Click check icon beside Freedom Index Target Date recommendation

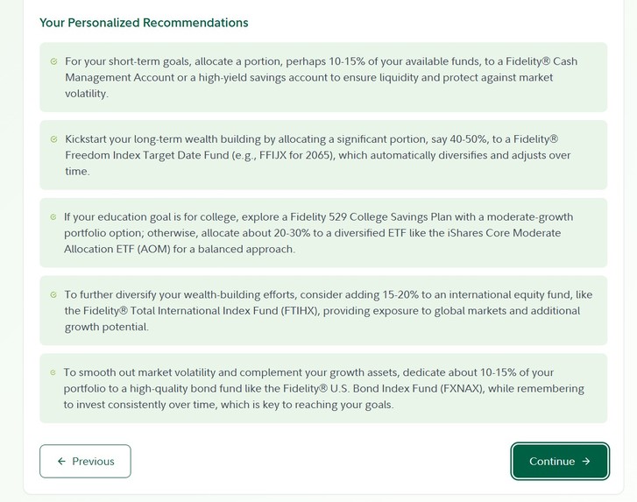53,139
